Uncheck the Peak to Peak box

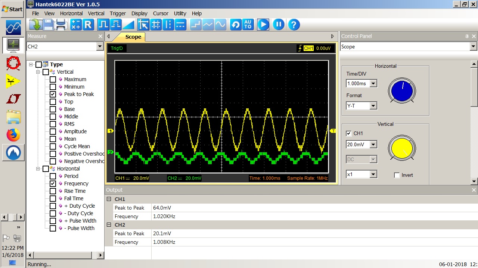[x=53, y=94]
